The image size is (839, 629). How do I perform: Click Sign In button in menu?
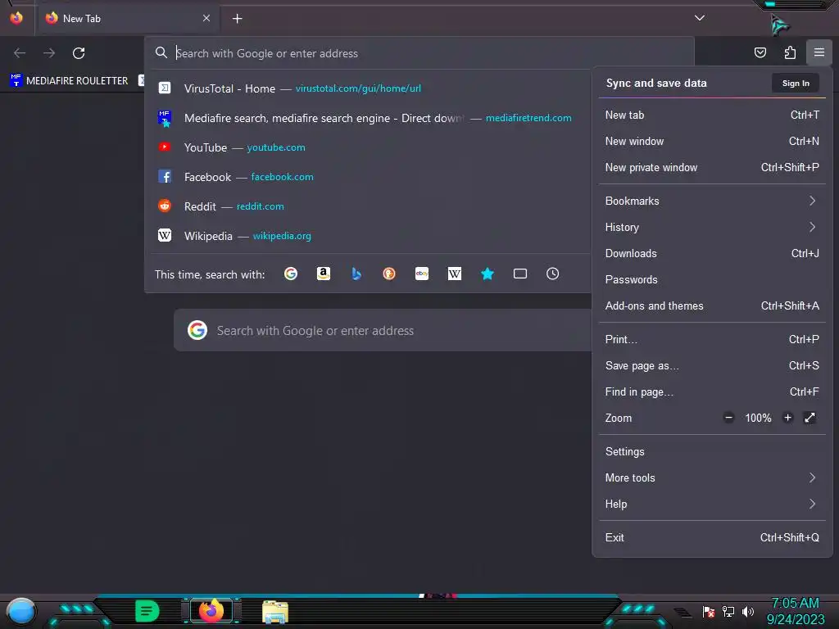pyautogui.click(x=795, y=83)
